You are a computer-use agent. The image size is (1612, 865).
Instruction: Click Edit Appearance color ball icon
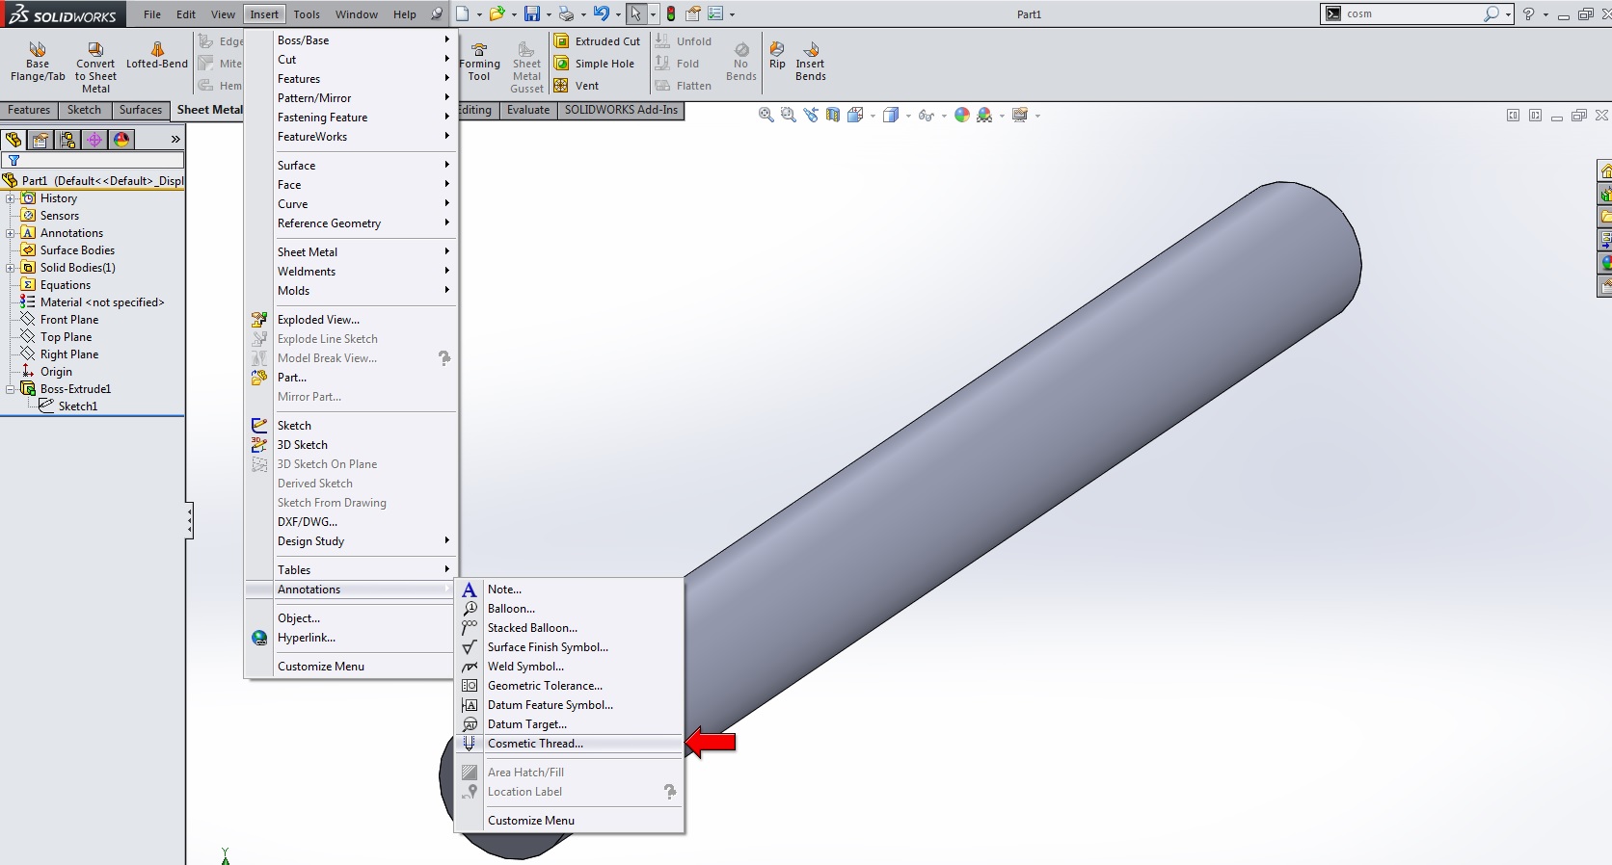point(961,115)
